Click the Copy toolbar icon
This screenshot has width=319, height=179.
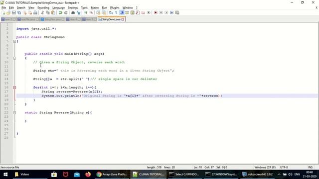tap(48, 12)
